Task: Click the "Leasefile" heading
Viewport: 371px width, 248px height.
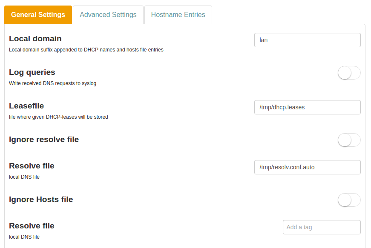Action: tap(26, 106)
